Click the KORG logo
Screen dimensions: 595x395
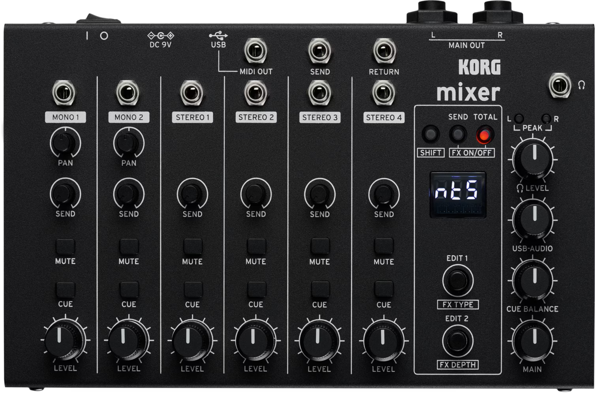(x=479, y=67)
